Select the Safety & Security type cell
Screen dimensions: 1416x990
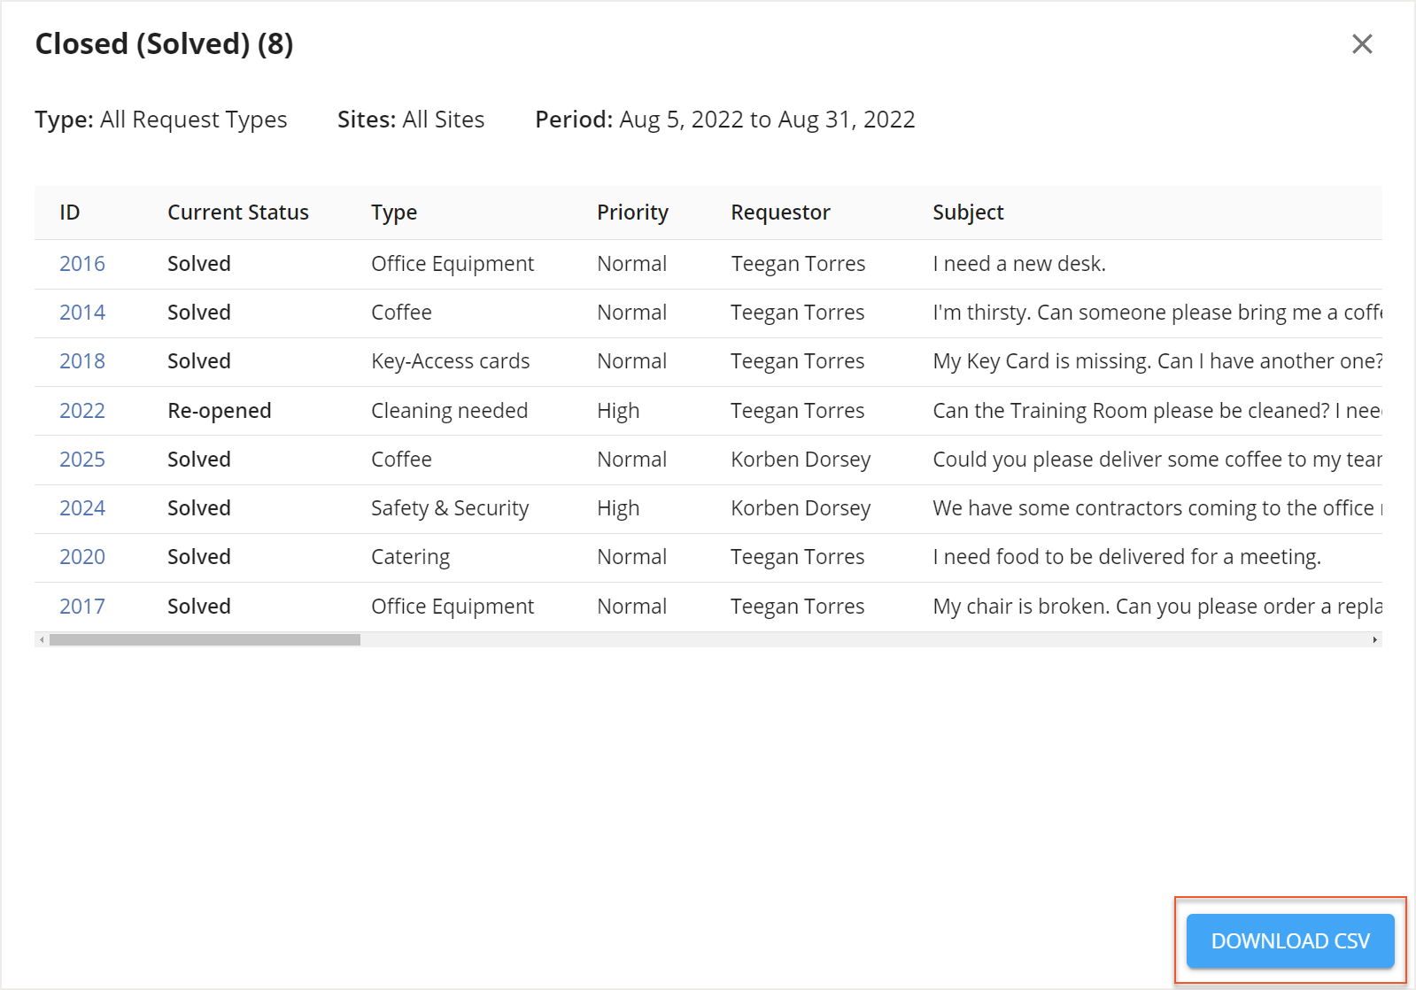pyautogui.click(x=450, y=508)
